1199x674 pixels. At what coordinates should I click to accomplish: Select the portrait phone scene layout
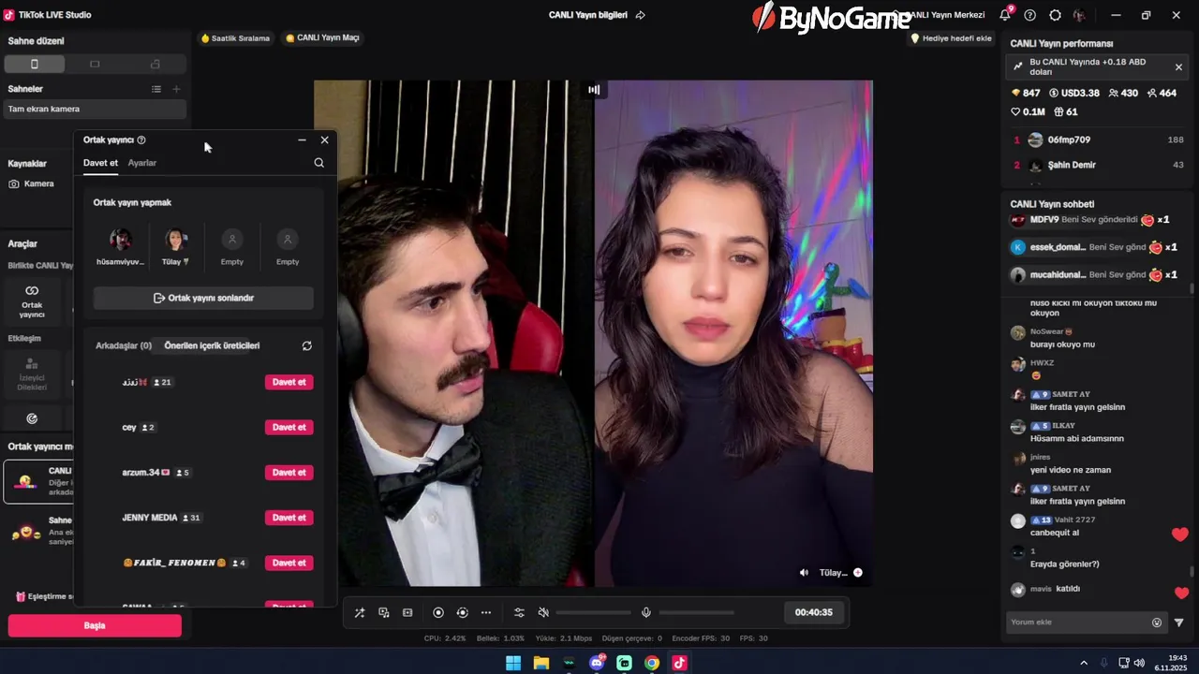pyautogui.click(x=35, y=64)
